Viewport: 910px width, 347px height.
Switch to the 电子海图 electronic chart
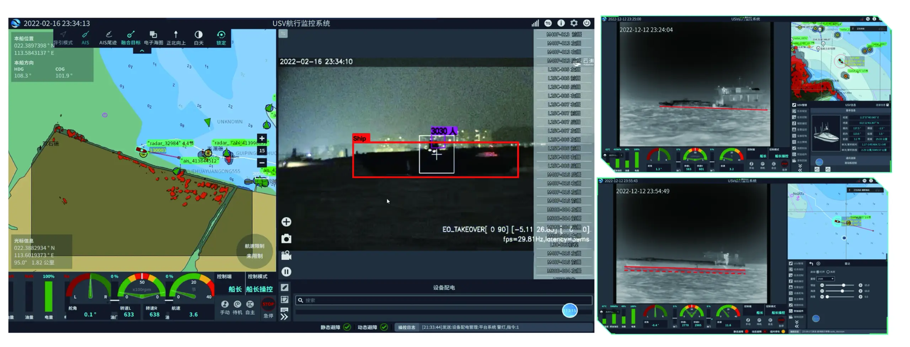click(x=154, y=38)
